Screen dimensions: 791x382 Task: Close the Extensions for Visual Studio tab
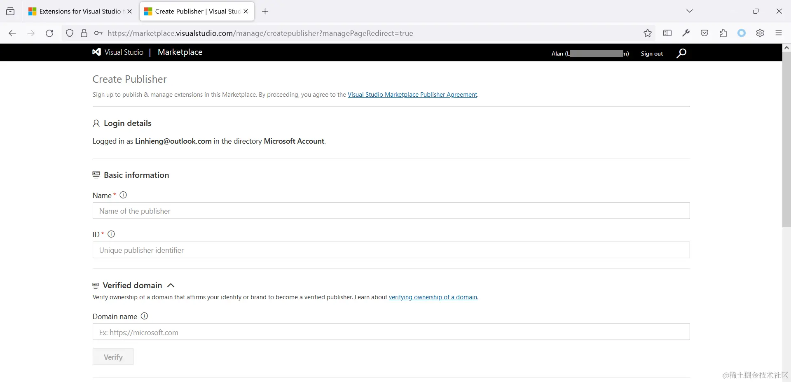pyautogui.click(x=130, y=12)
